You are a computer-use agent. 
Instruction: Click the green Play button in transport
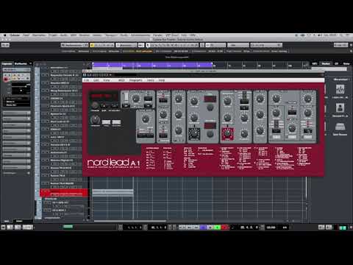[x=218, y=227]
